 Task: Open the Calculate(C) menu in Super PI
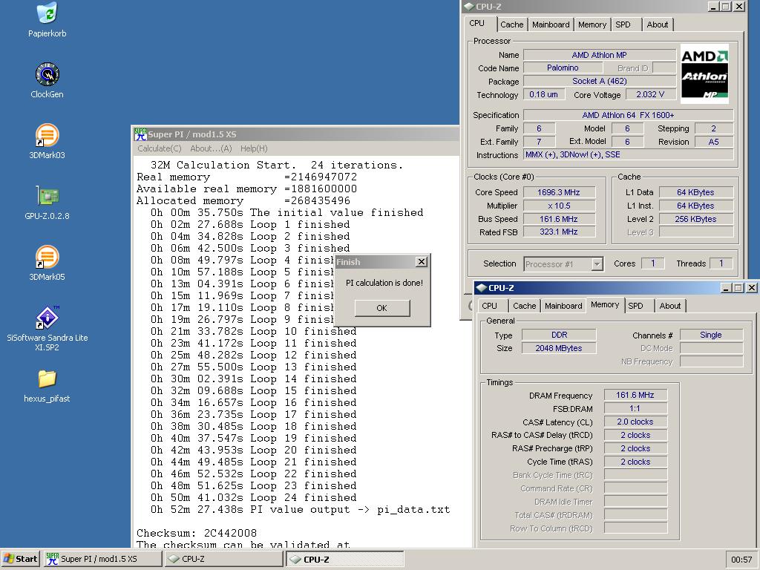tap(159, 148)
